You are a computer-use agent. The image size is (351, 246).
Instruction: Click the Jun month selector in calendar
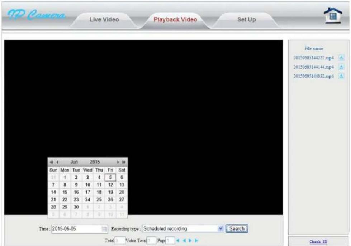[74, 162]
